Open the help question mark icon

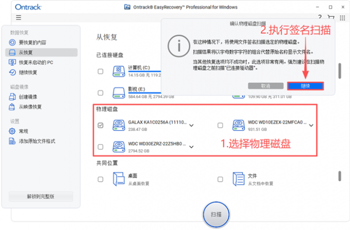point(320,17)
